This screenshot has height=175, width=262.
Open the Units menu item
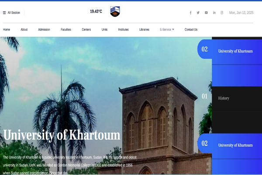pos(104,29)
